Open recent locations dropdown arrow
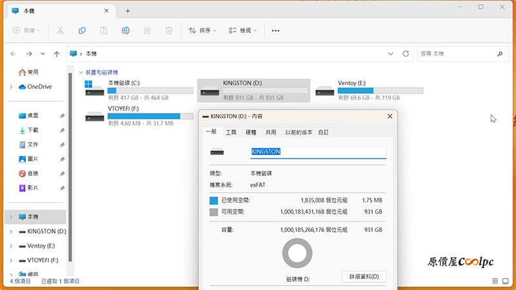 click(x=43, y=53)
